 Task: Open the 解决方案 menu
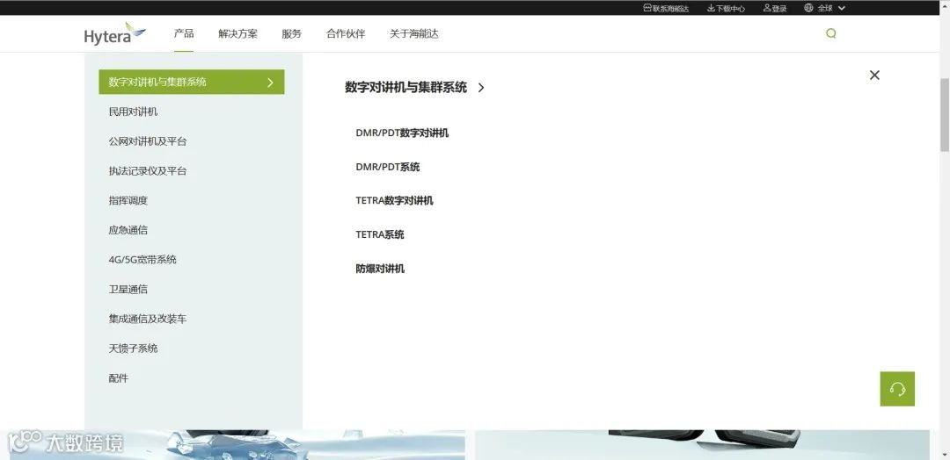coord(237,34)
